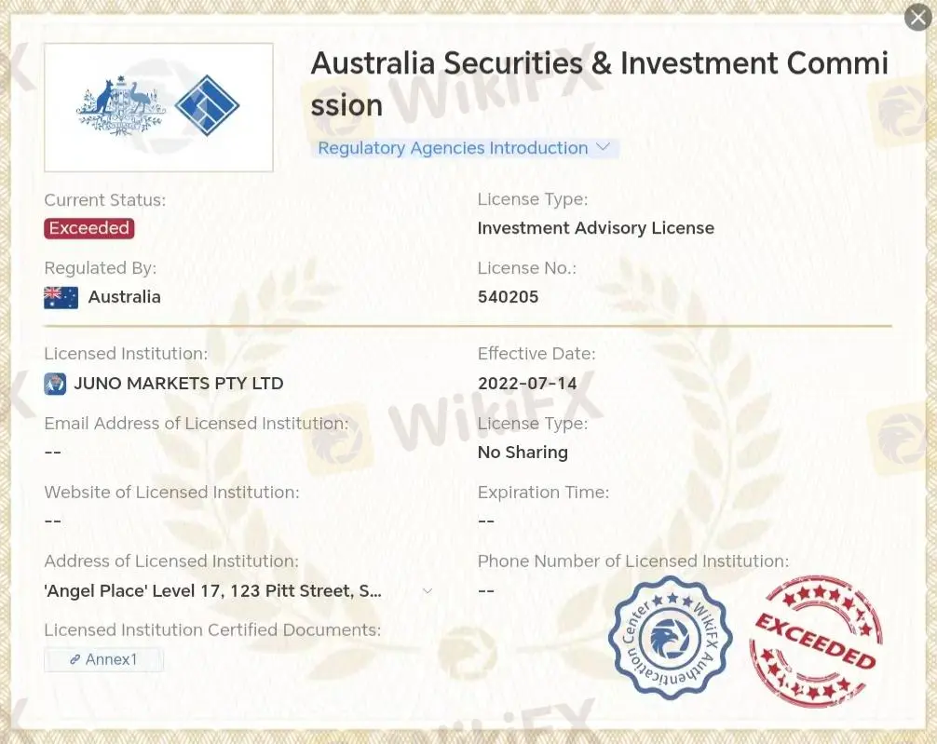The height and width of the screenshot is (744, 937).
Task: Click Investment Advisory License text
Action: tap(595, 228)
